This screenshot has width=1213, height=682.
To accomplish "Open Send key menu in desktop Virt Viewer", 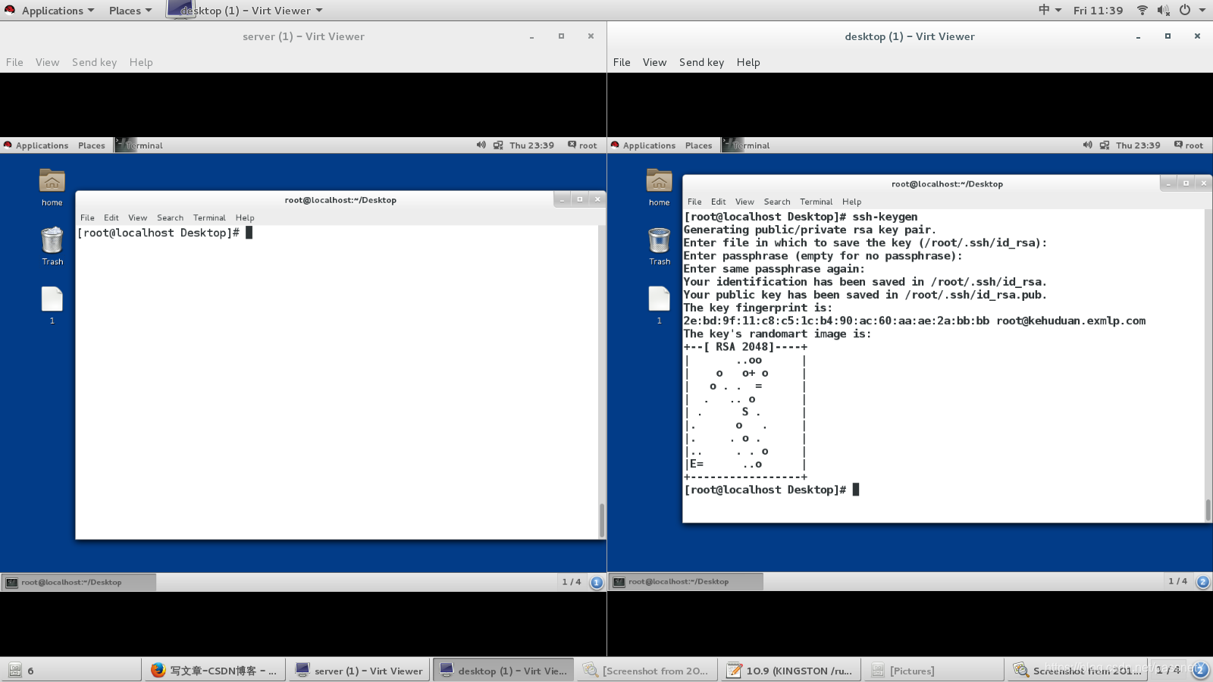I will pos(701,62).
